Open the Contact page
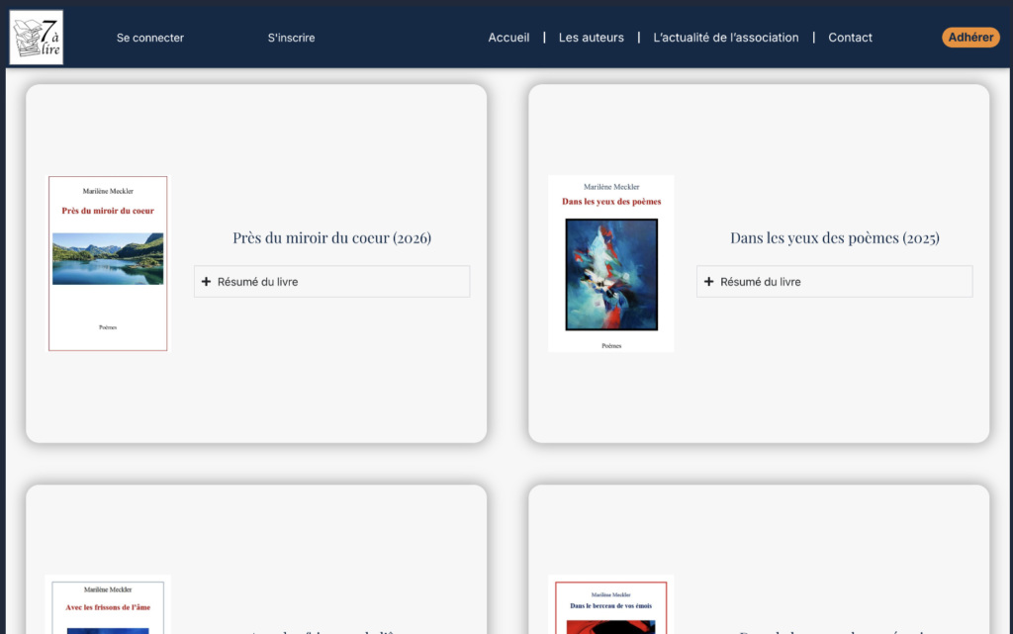The width and height of the screenshot is (1013, 634). click(850, 38)
